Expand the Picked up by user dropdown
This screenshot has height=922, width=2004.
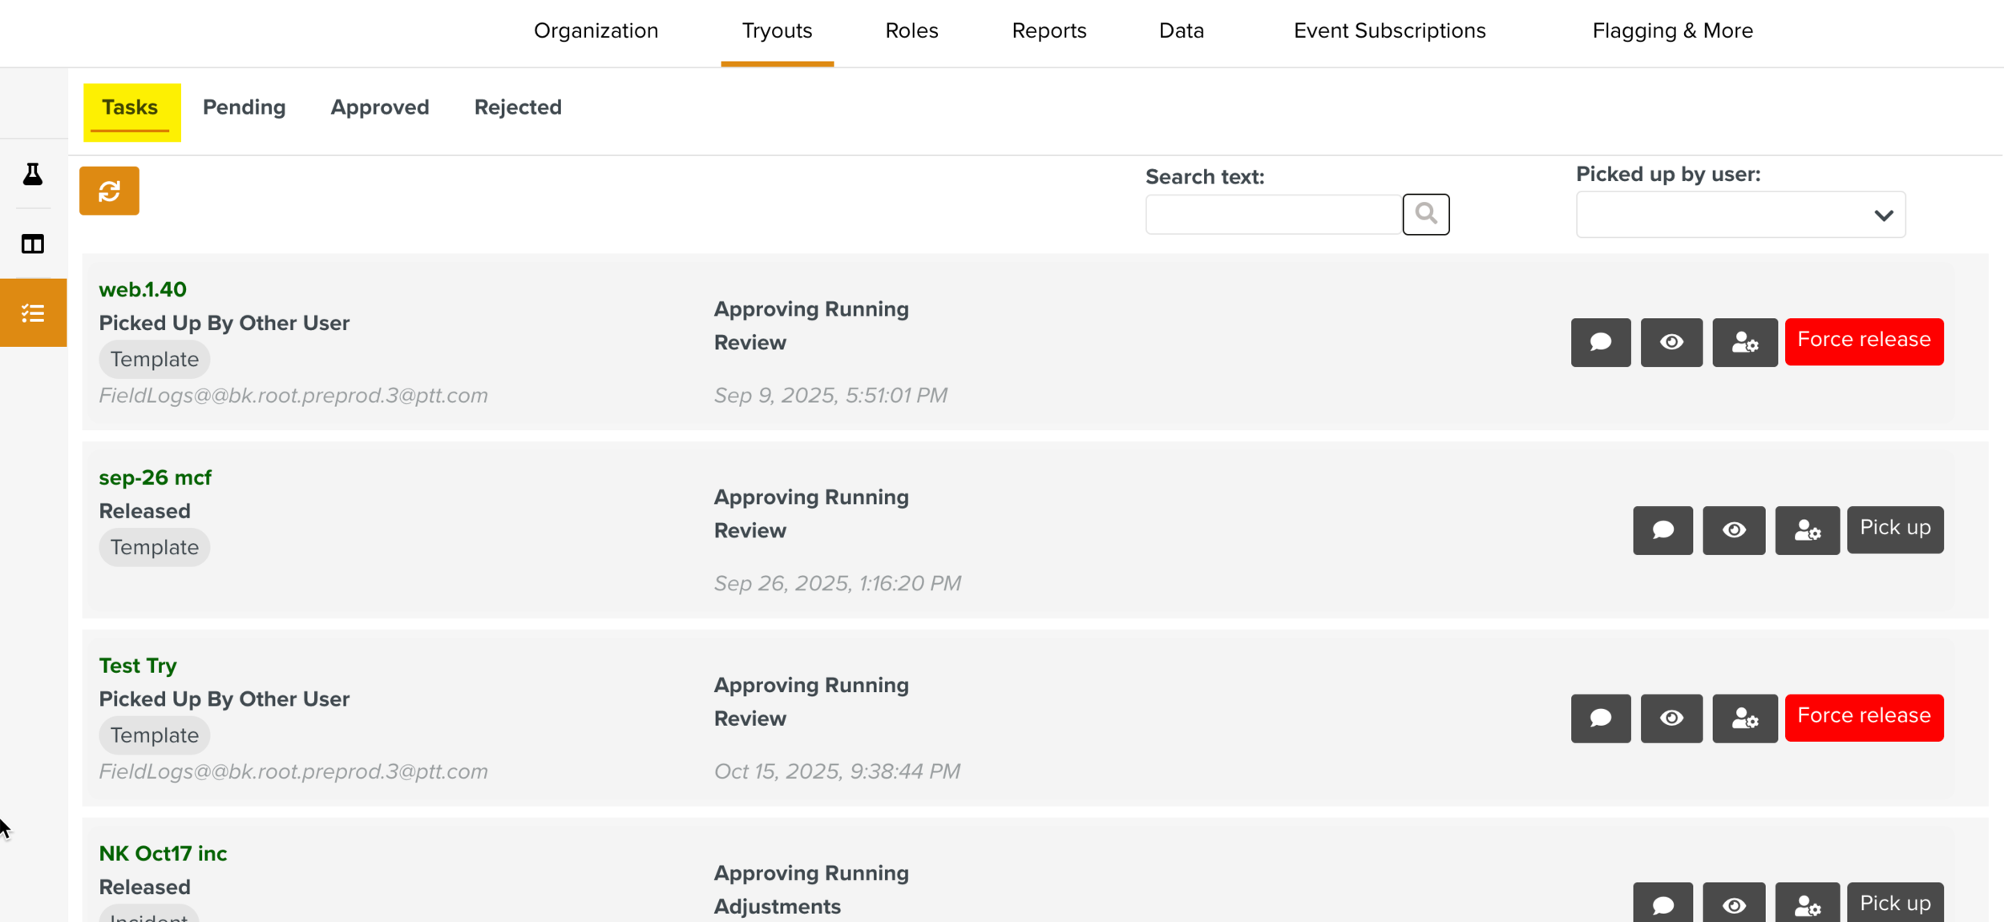1740,215
